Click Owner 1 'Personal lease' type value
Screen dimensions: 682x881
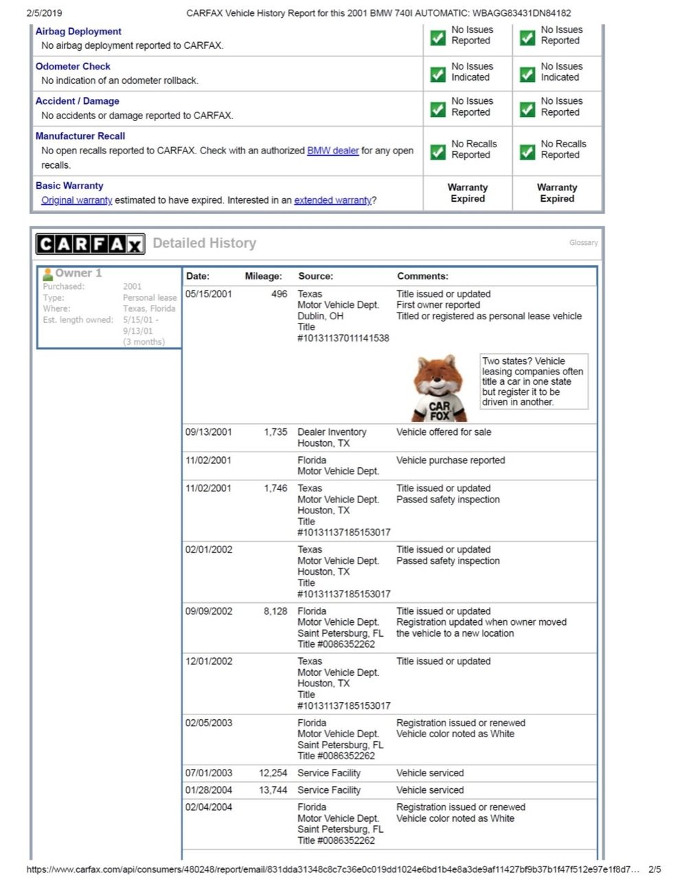150,298
